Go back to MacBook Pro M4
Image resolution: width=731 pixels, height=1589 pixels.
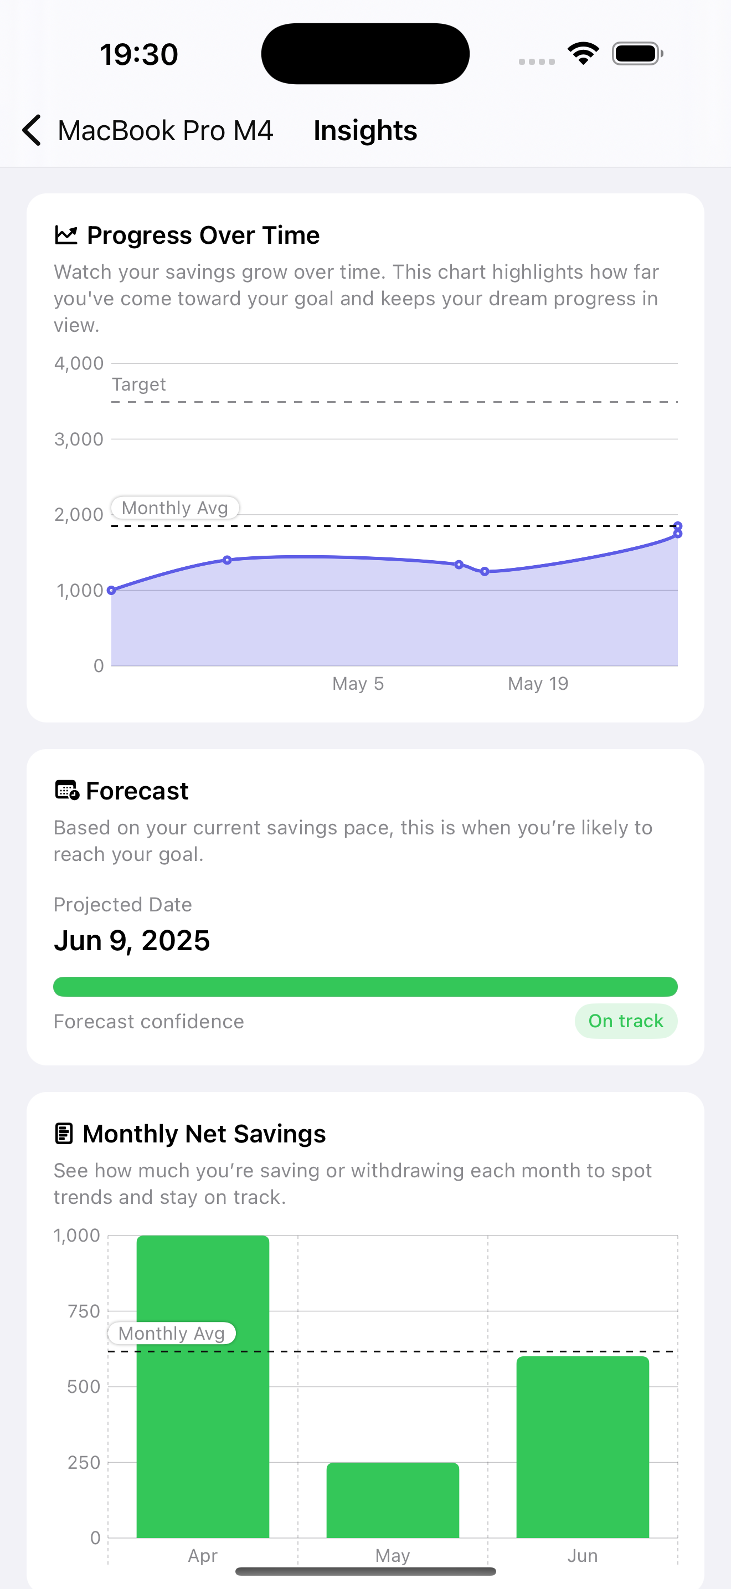(164, 131)
